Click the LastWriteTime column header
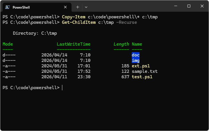 tap(73, 44)
